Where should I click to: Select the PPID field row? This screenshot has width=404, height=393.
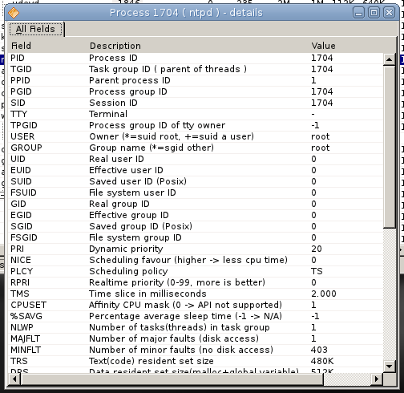pos(196,80)
